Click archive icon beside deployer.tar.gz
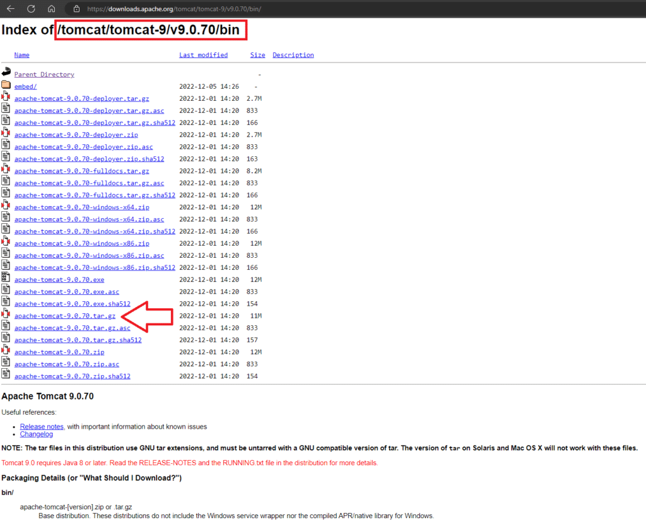The image size is (646, 520). click(6, 96)
